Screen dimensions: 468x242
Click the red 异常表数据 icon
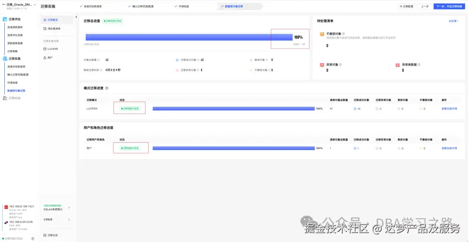pos(397,65)
